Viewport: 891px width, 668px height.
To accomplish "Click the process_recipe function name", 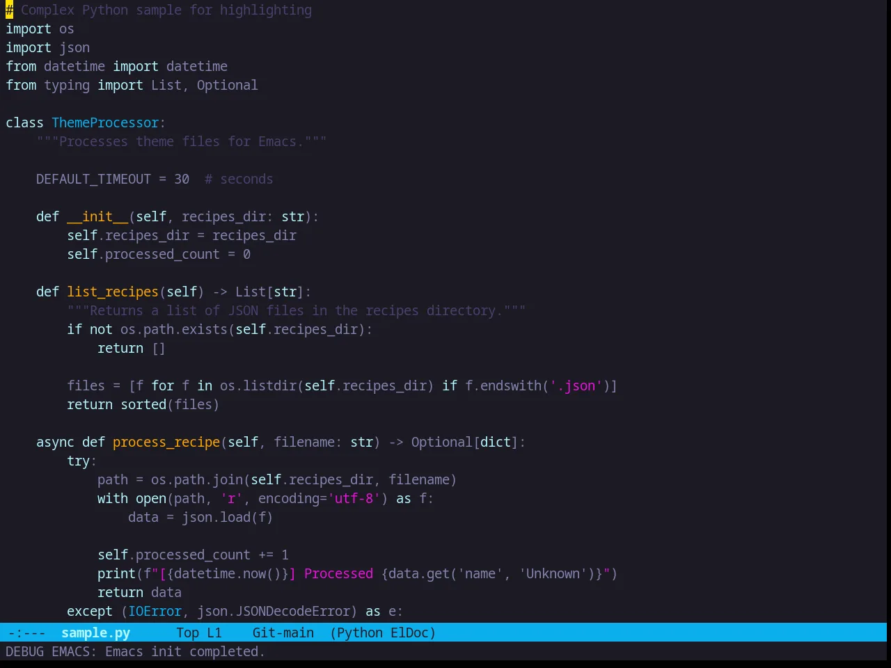I will tap(166, 442).
